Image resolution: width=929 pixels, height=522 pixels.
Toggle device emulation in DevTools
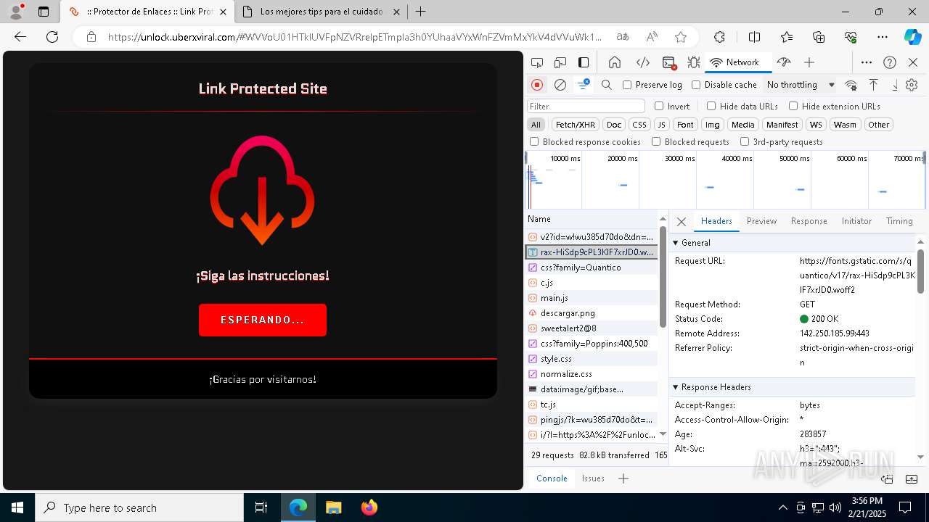(560, 62)
